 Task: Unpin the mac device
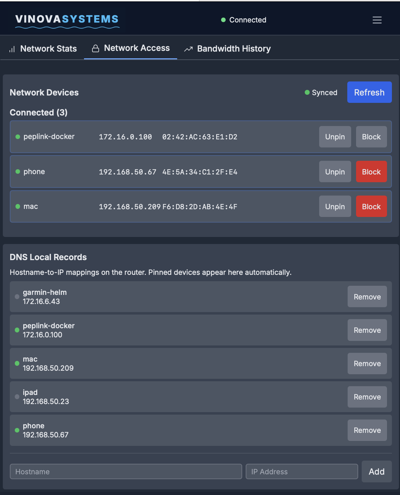(x=335, y=206)
